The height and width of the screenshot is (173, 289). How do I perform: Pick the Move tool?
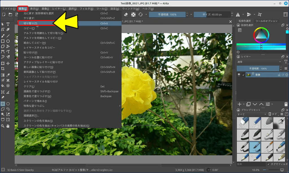8,63
